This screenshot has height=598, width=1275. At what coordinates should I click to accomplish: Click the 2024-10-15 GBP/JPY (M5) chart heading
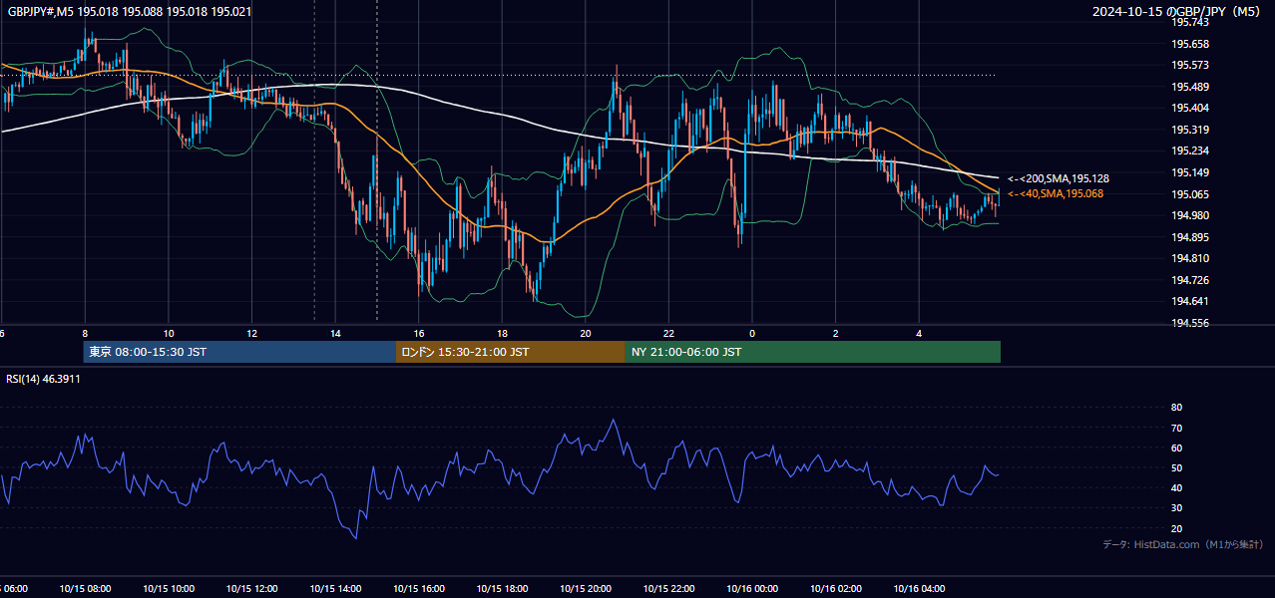pyautogui.click(x=1178, y=11)
